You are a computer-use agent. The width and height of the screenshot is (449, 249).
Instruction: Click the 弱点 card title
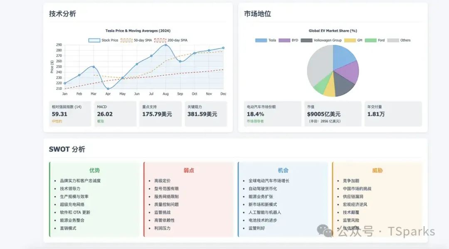[x=189, y=170]
